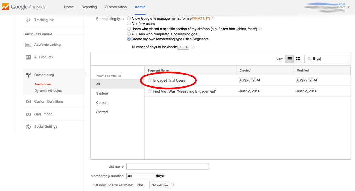Show Starred segments

(102, 112)
